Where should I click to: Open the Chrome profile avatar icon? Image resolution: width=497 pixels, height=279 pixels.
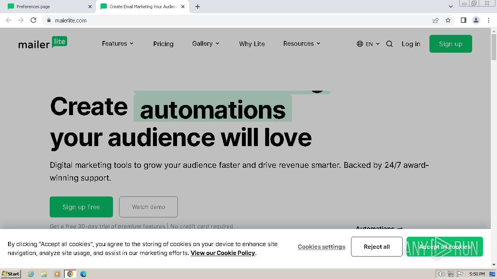476,20
